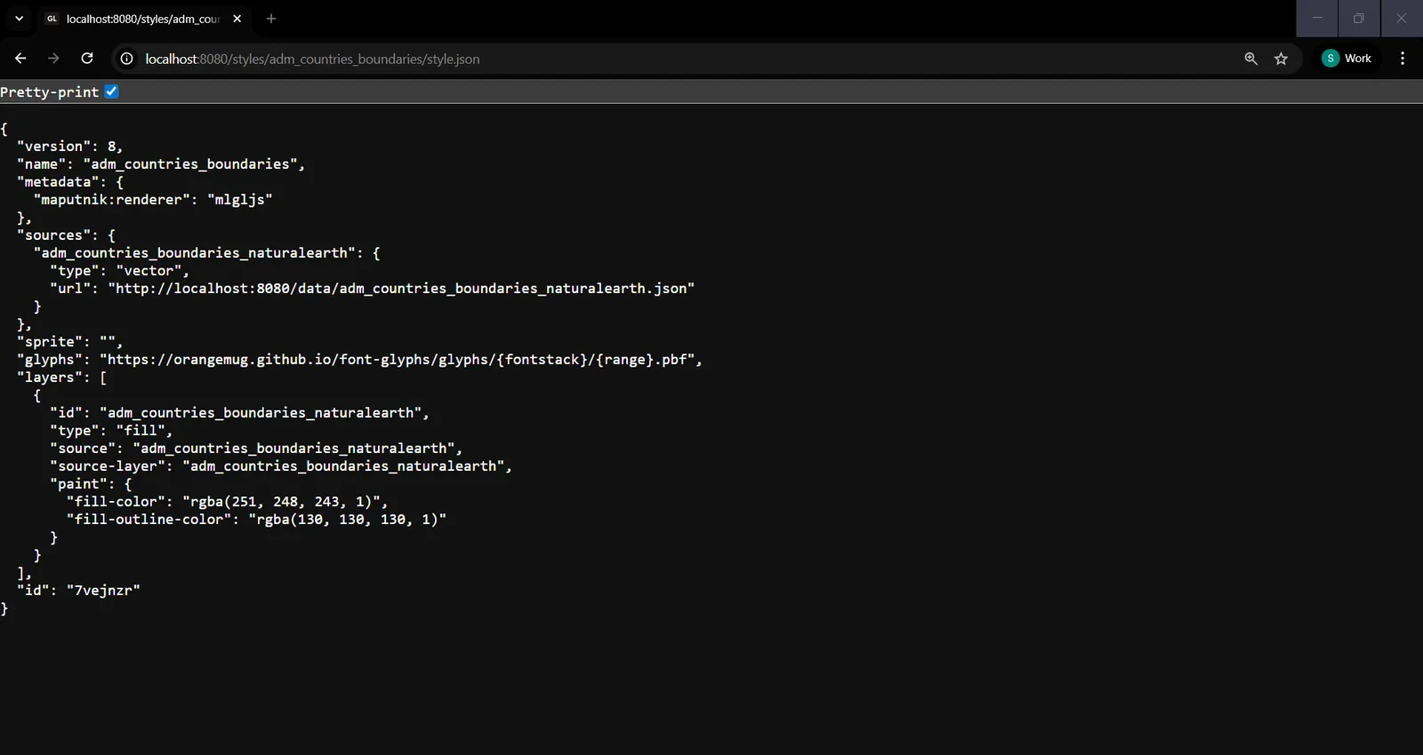
Task: Go back to the previous page
Action: [x=20, y=59]
